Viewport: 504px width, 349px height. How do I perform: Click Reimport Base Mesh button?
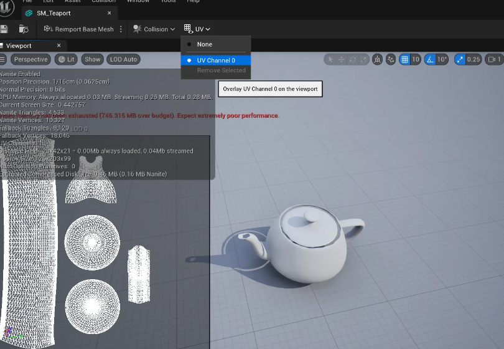(79, 29)
